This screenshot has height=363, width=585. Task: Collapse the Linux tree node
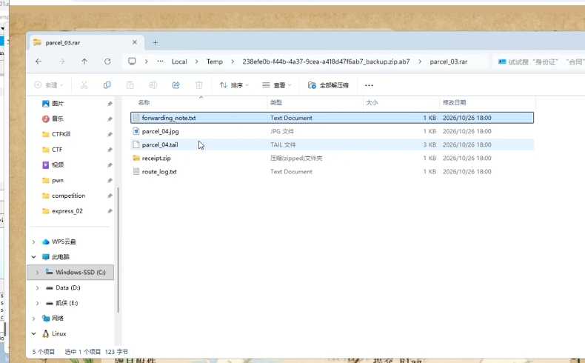click(33, 334)
